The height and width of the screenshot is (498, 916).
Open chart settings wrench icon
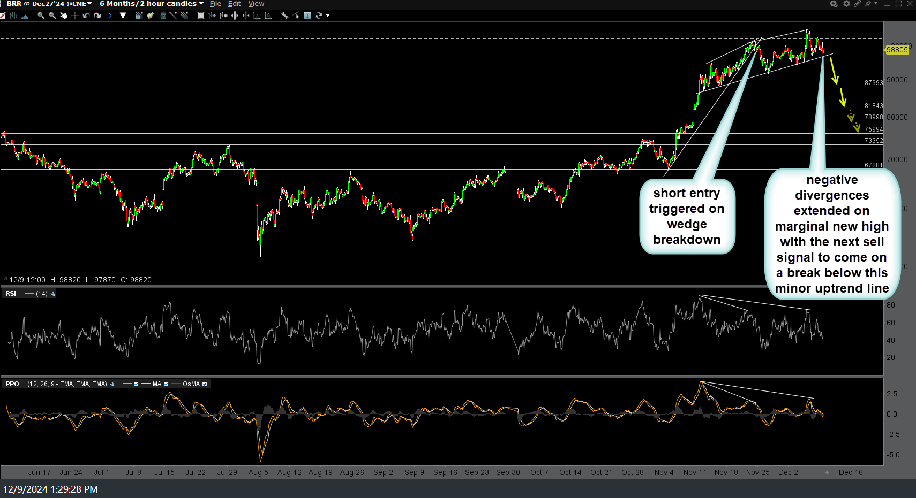click(x=284, y=16)
